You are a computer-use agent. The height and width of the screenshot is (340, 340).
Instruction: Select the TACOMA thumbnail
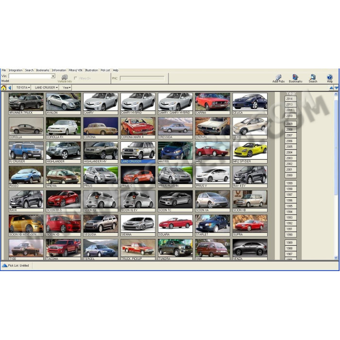click(x=63, y=249)
